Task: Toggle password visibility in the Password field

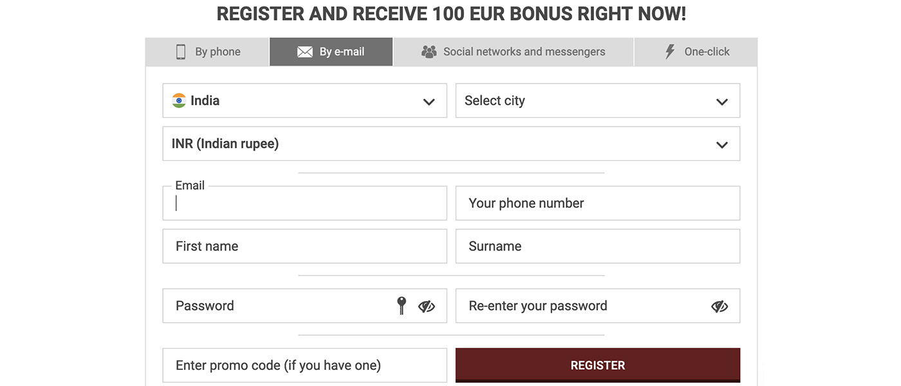Action: [425, 306]
